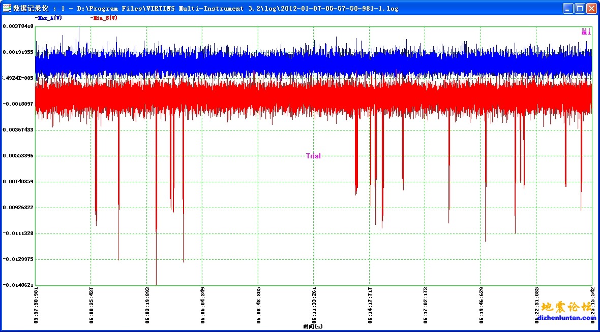
Task: Click the window title bar log file path
Action: point(237,9)
